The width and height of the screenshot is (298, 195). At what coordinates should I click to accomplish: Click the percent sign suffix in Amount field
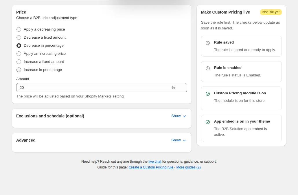(173, 88)
